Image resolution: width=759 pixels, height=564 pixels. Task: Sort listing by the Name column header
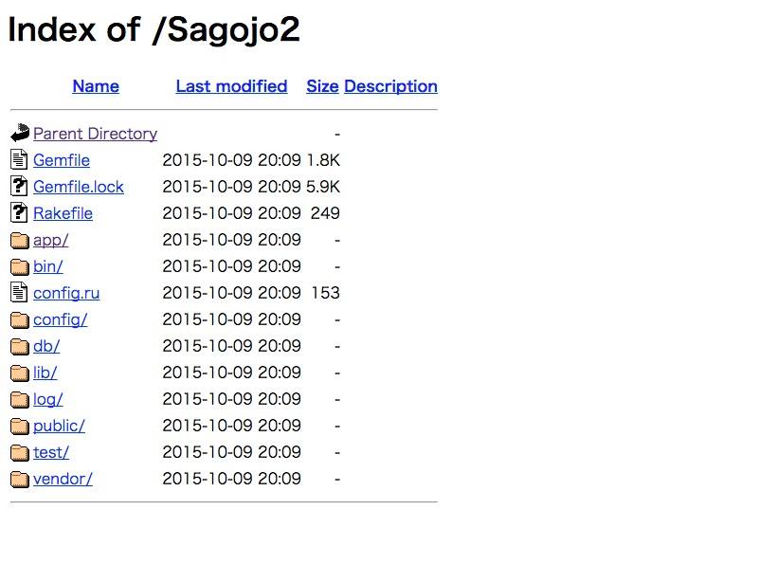96,86
